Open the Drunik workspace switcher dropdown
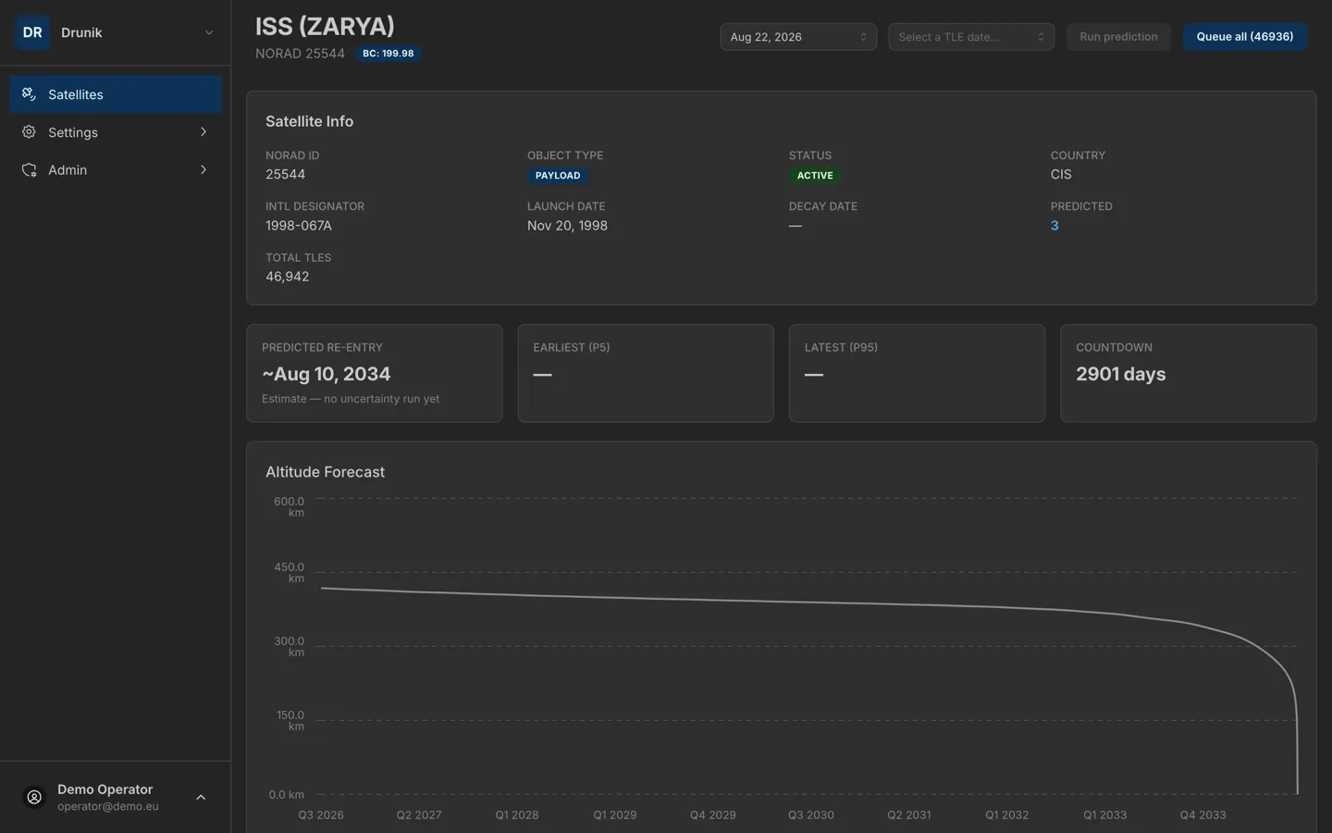Viewport: 1332px width, 833px height. [116, 32]
